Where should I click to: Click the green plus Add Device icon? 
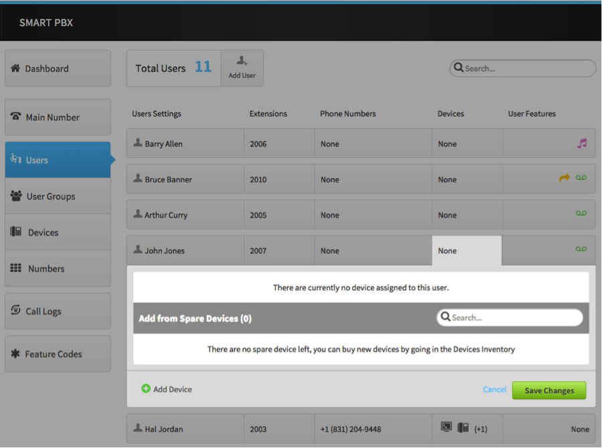[146, 388]
